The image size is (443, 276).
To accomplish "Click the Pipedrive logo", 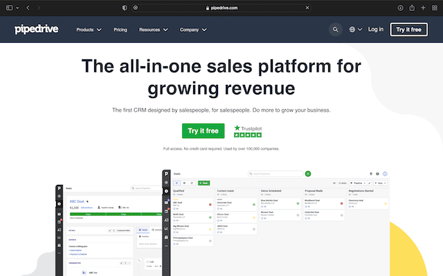I will (37, 29).
